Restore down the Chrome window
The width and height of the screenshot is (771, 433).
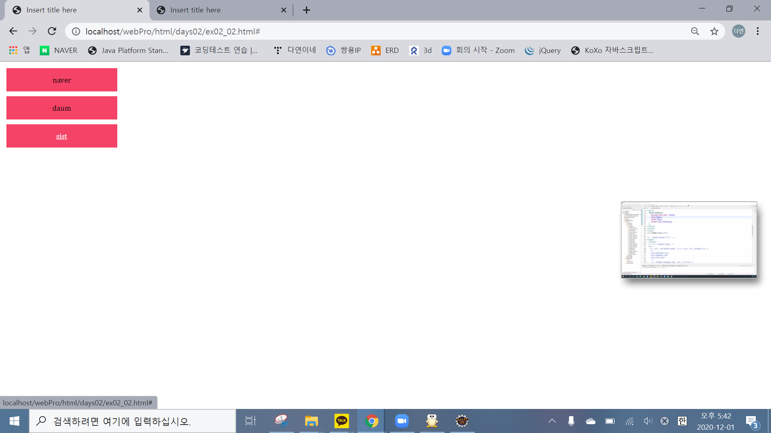[x=729, y=9]
